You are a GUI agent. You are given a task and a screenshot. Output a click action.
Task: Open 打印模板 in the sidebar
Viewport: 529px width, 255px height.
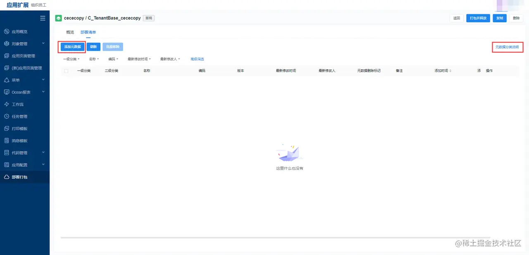click(19, 128)
